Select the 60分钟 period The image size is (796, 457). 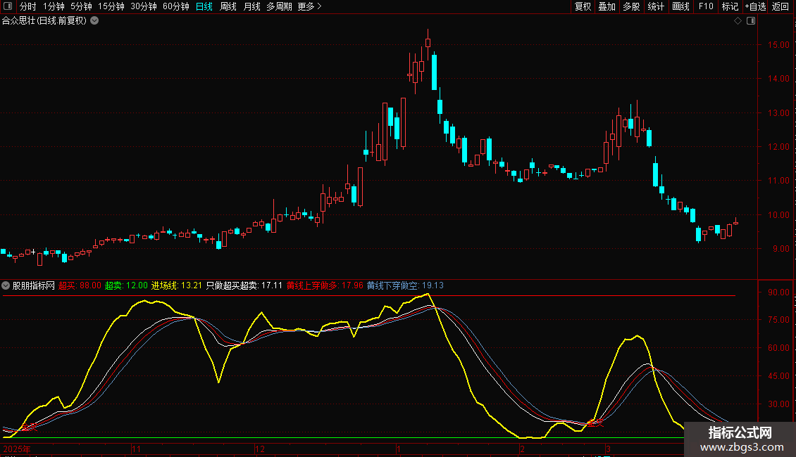coord(175,6)
